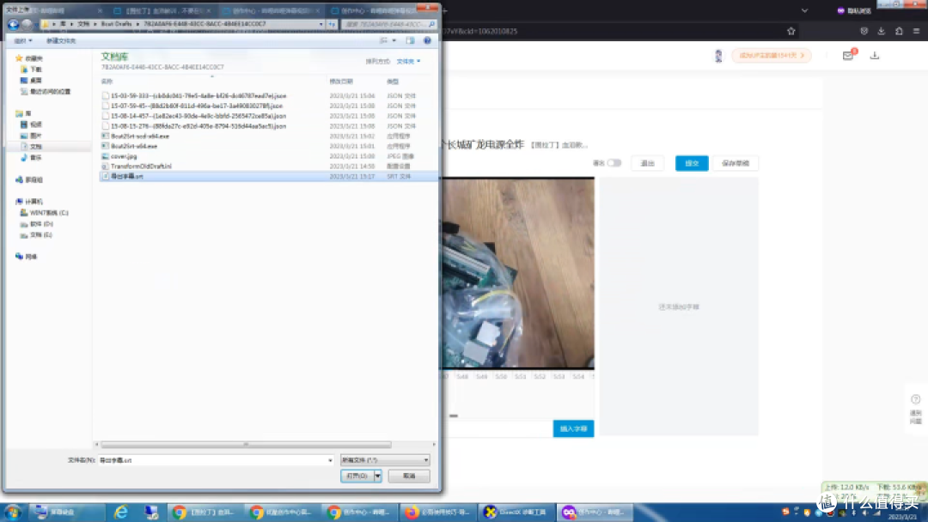This screenshot has width=928, height=522.
Task: Click the shield icon in the browser toolbar
Action: pyautogui.click(x=864, y=31)
